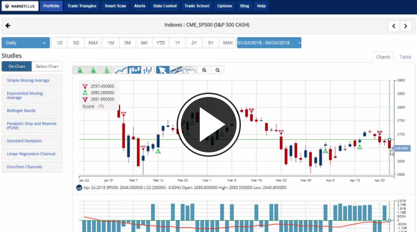417x232 pixels.
Task: Choose the trend line drawing tool
Action: 176,70
